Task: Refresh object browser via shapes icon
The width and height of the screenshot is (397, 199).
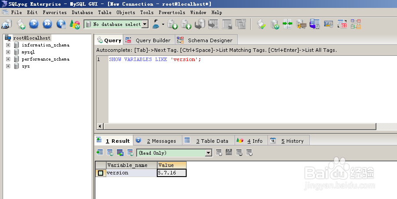Action: click(x=75, y=24)
